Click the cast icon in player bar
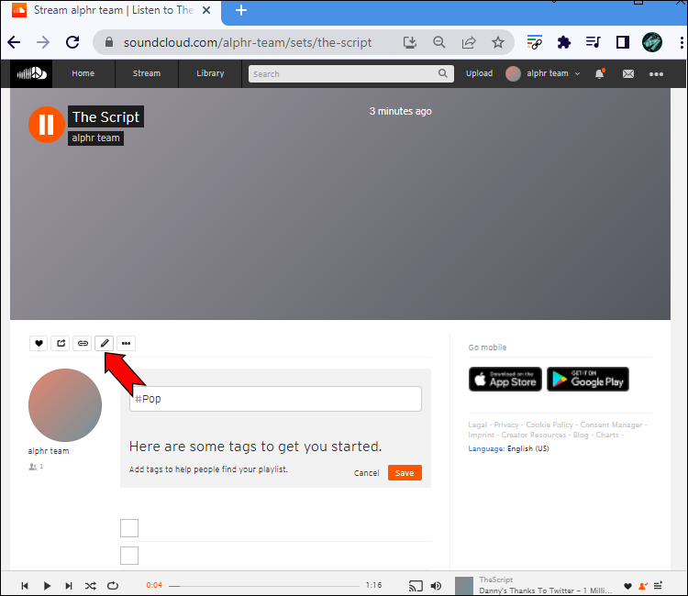688x596 pixels. click(416, 586)
